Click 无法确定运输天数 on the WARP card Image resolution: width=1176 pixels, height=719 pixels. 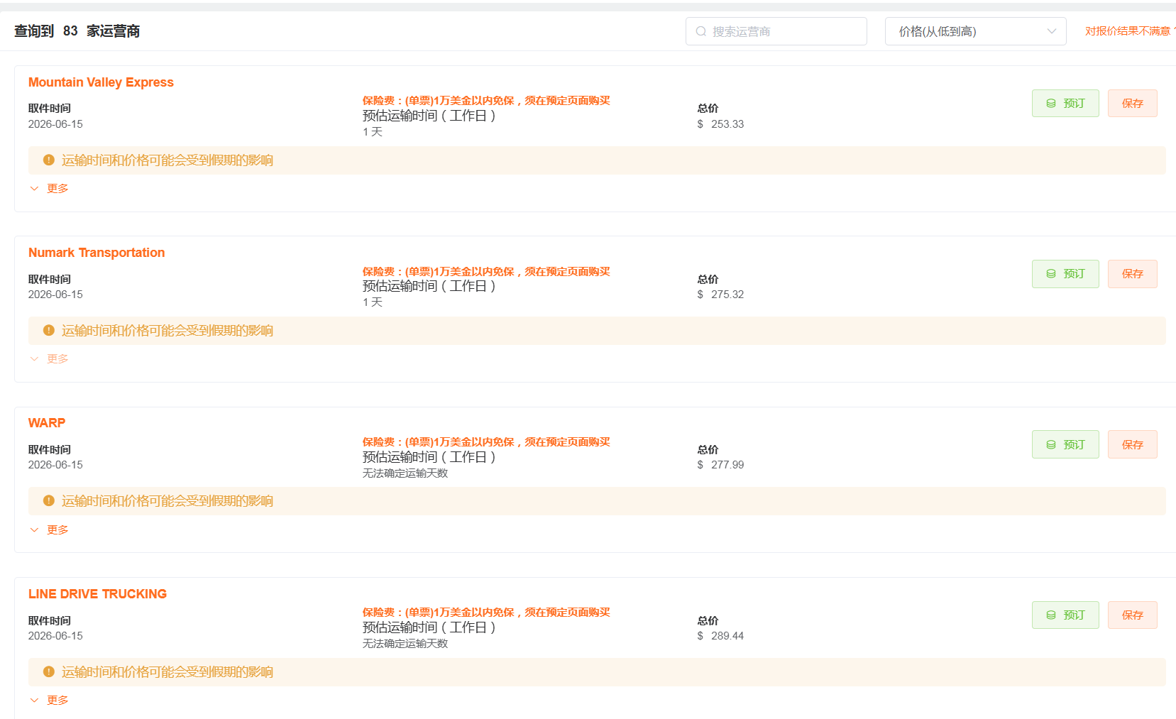pos(405,473)
